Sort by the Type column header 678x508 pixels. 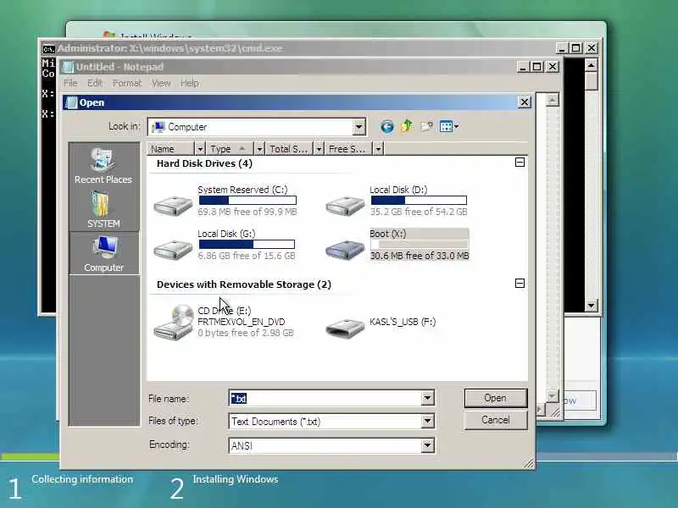231,149
